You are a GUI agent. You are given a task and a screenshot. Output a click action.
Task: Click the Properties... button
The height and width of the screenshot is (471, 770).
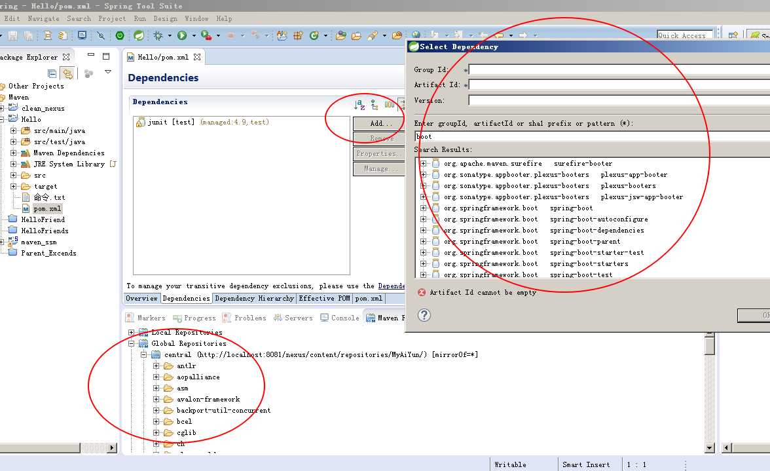(x=379, y=154)
